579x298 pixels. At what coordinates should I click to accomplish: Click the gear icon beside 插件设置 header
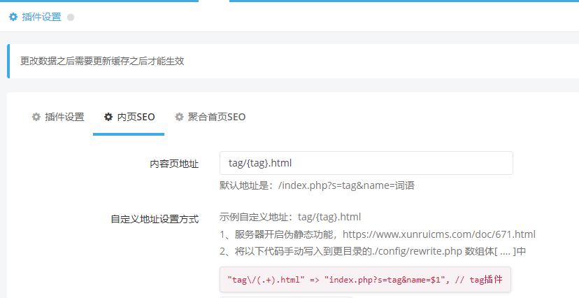13,17
